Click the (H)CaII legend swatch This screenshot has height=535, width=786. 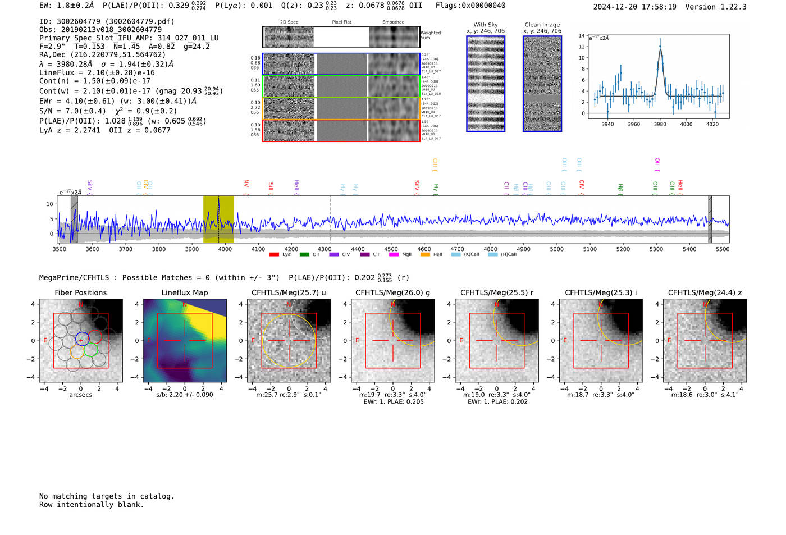click(492, 254)
